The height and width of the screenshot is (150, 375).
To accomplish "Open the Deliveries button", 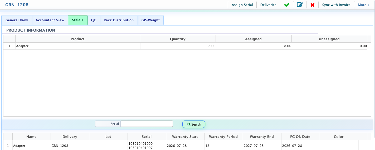I will pos(268,5).
